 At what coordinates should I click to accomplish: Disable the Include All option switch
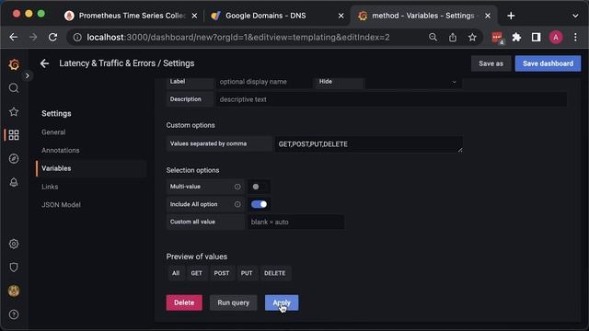(259, 204)
